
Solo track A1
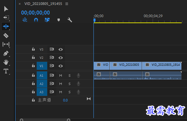pyautogui.click(x=69, y=75)
